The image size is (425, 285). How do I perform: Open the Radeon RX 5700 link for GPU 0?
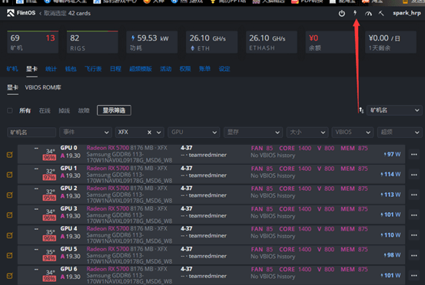click(108, 148)
